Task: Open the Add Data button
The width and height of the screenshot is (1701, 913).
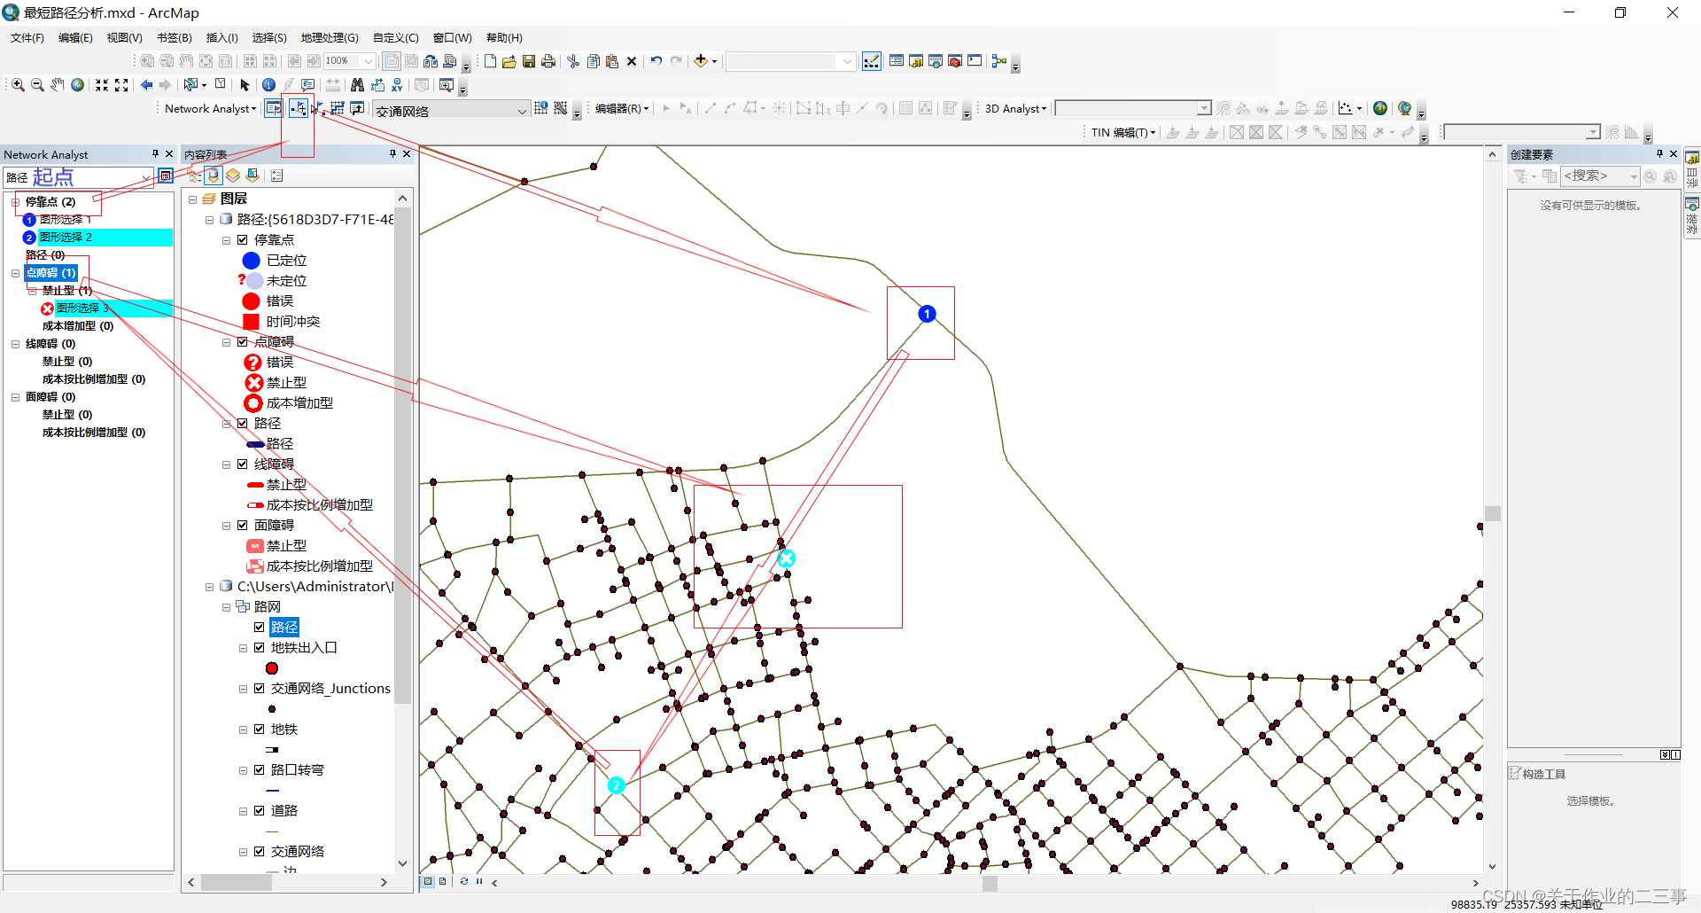Action: point(701,61)
